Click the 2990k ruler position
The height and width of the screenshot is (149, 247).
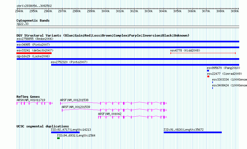click(91, 11)
